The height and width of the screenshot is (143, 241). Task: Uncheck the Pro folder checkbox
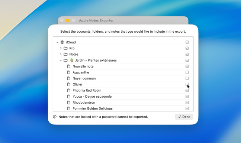pyautogui.click(x=187, y=48)
